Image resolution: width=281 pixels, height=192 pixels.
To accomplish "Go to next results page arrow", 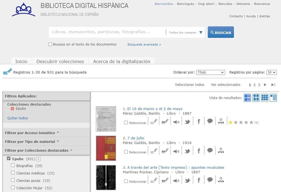I will click(265, 85).
